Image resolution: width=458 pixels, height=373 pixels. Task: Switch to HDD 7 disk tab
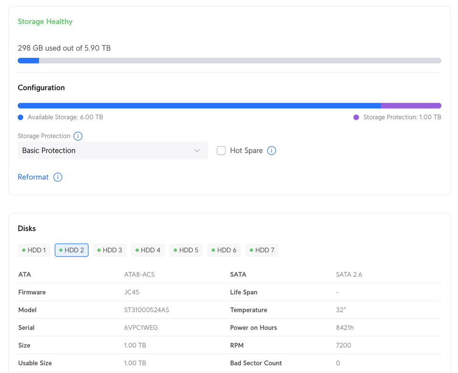[x=262, y=250]
